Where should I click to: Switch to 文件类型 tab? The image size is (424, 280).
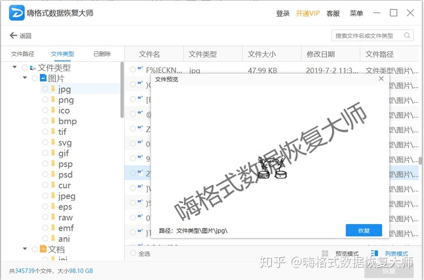(x=62, y=54)
